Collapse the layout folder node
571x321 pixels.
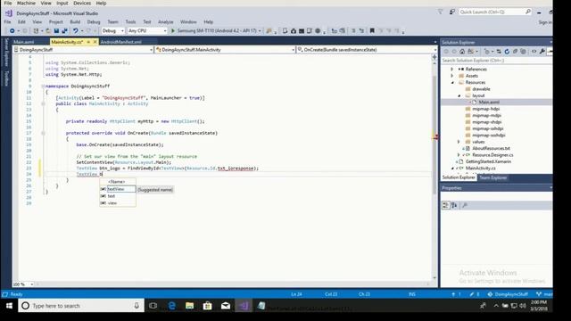point(459,95)
